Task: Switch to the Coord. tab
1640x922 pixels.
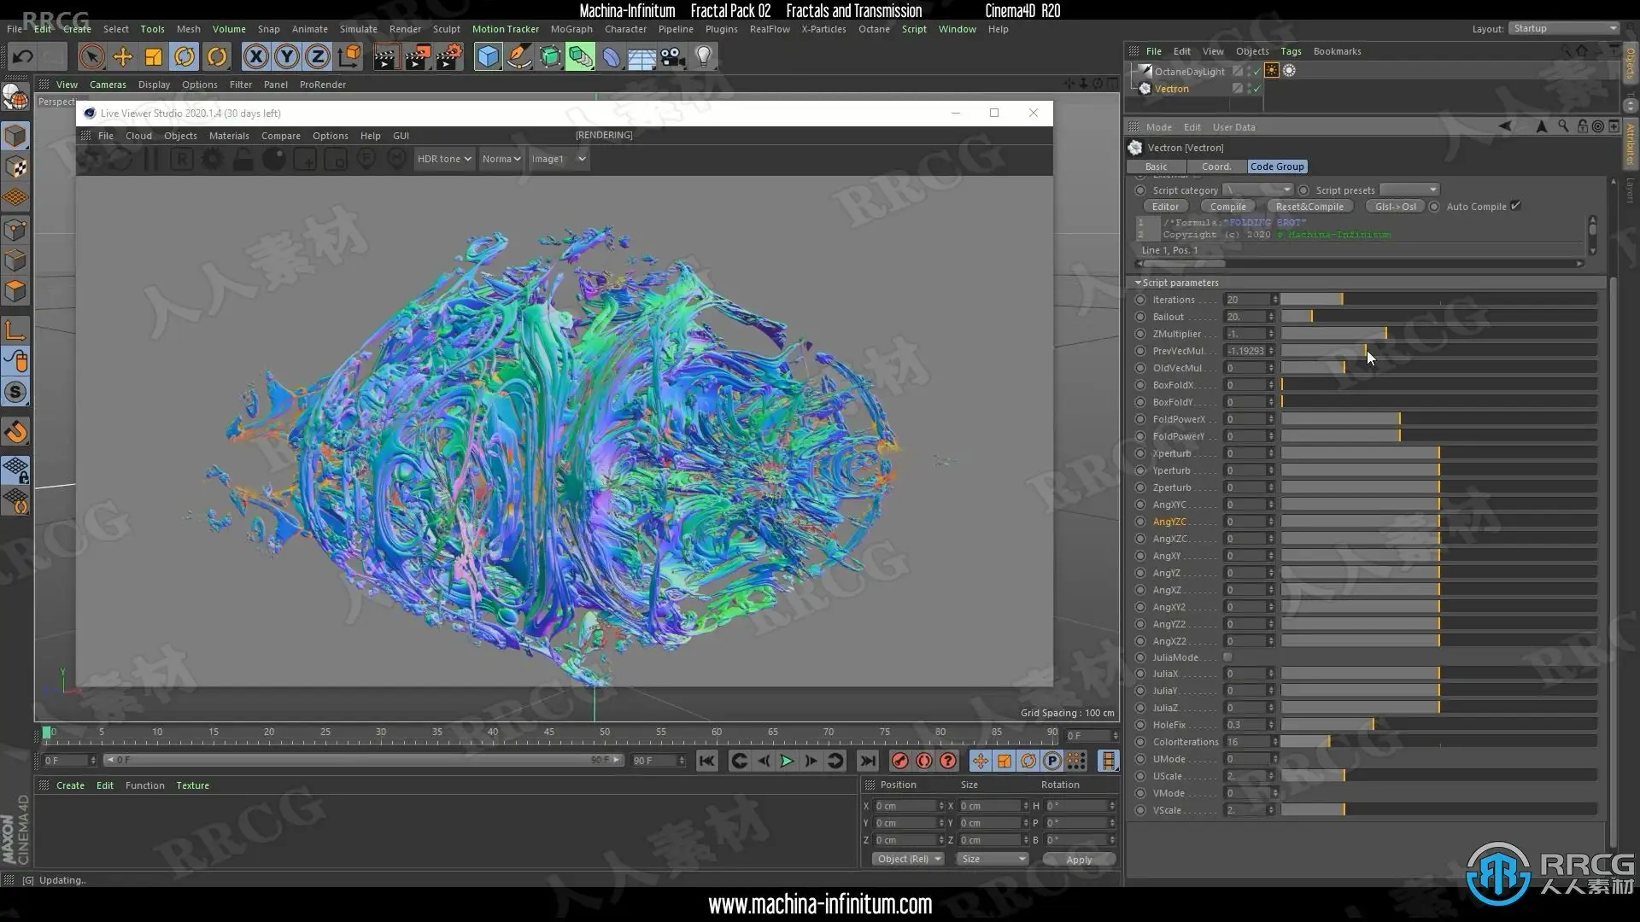Action: pyautogui.click(x=1215, y=166)
